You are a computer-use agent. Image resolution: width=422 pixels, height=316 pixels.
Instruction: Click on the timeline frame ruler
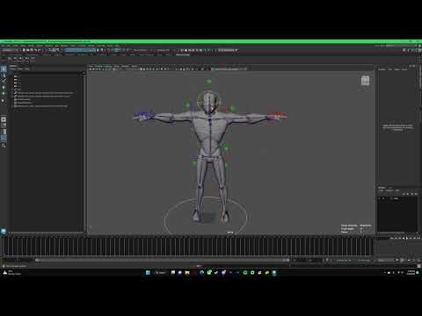point(187,247)
